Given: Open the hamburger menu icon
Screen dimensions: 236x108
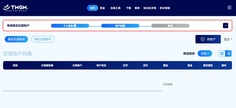Looking at the screenshot, I should (x=230, y=8).
